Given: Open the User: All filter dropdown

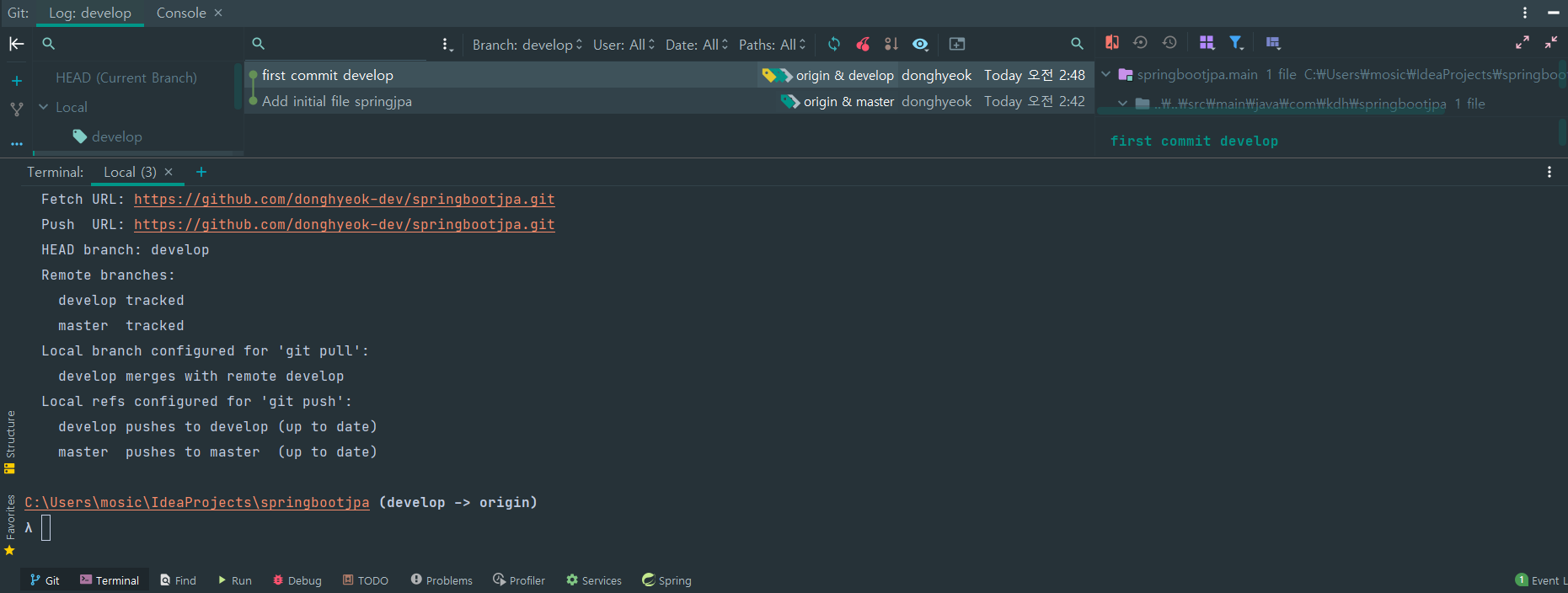Looking at the screenshot, I should [x=623, y=45].
